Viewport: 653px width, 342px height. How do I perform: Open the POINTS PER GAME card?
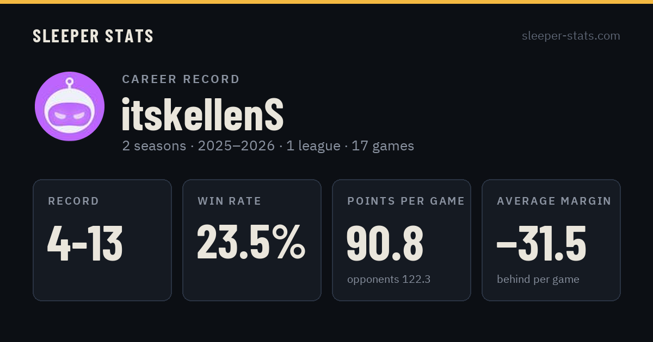click(402, 240)
